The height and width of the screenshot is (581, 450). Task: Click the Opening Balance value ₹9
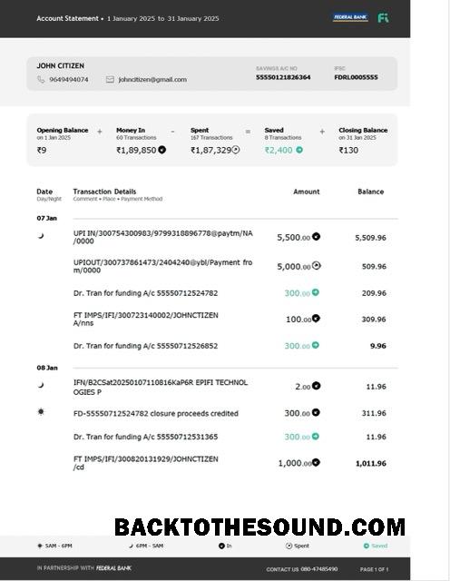point(42,150)
